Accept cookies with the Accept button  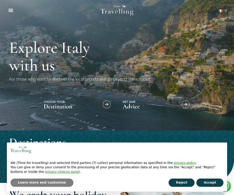pyautogui.click(x=210, y=183)
